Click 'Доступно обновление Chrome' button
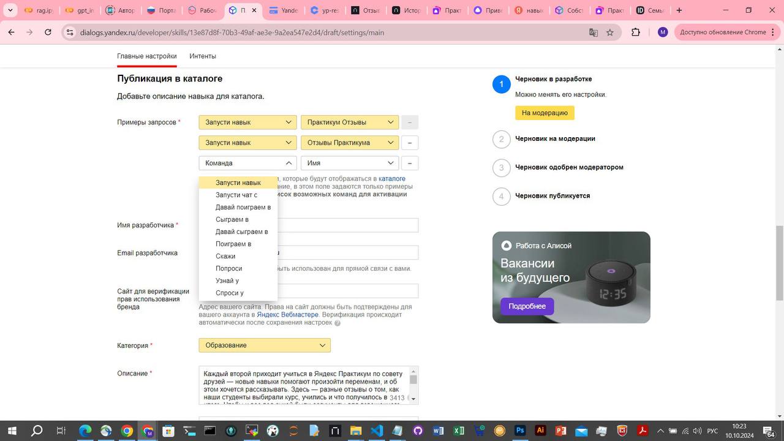This screenshot has height=441, width=784. click(x=726, y=32)
